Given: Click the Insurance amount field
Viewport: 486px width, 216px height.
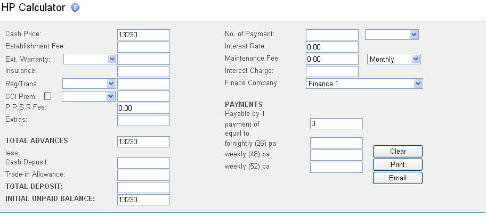Looking at the screenshot, I should tap(143, 71).
